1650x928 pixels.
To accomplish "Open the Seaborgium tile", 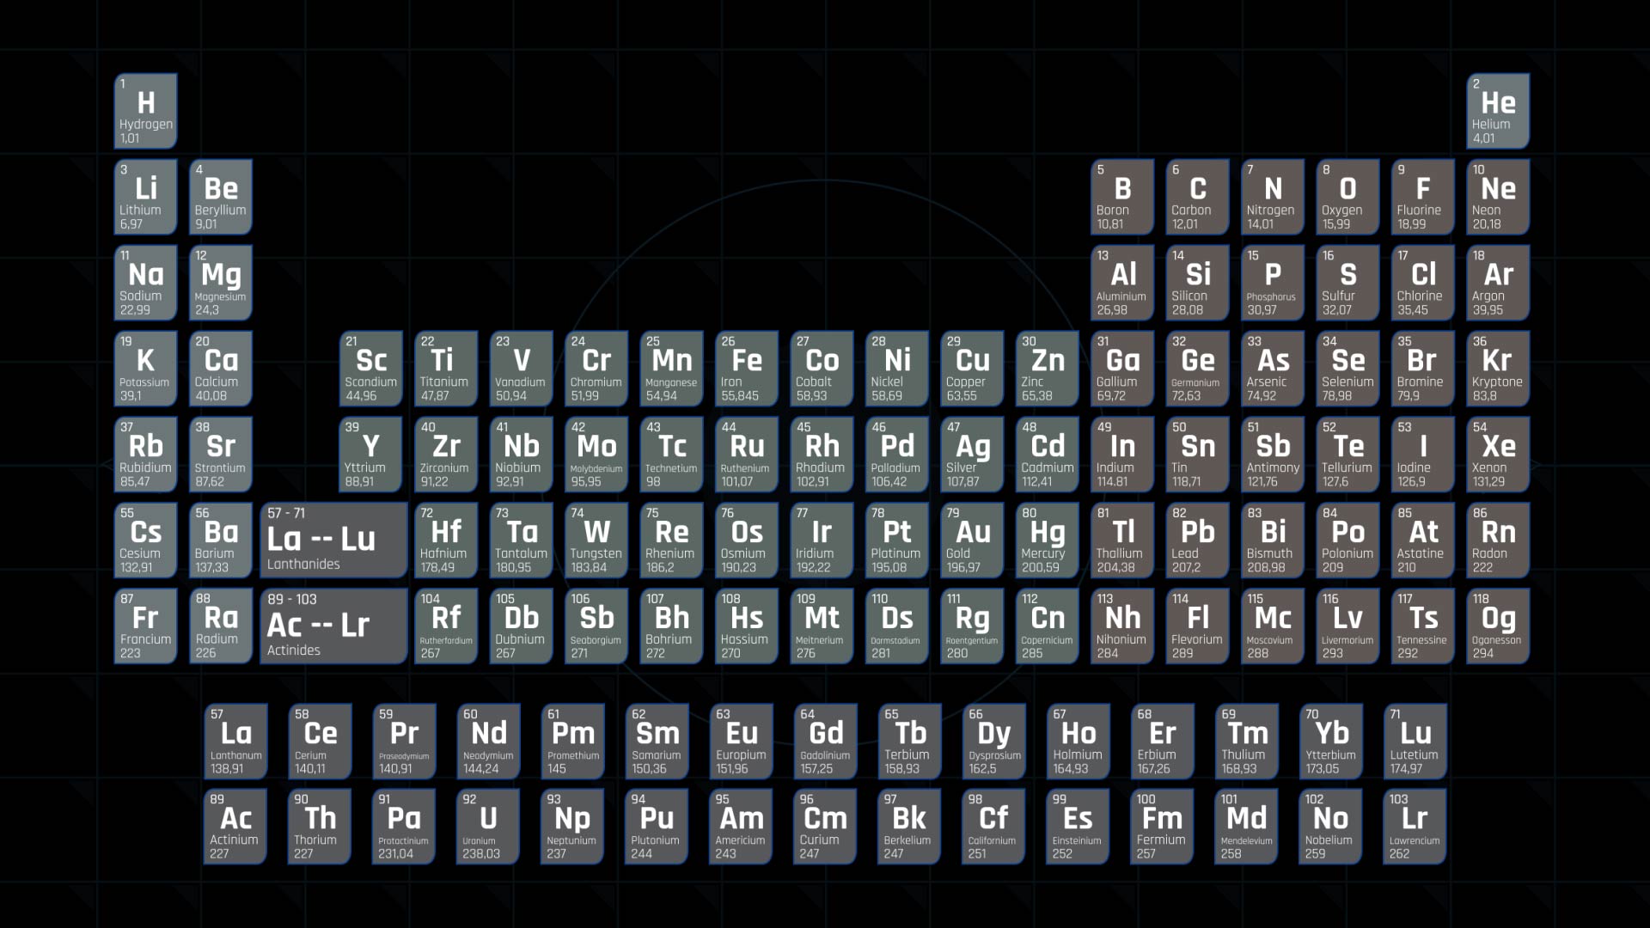I will (x=596, y=626).
